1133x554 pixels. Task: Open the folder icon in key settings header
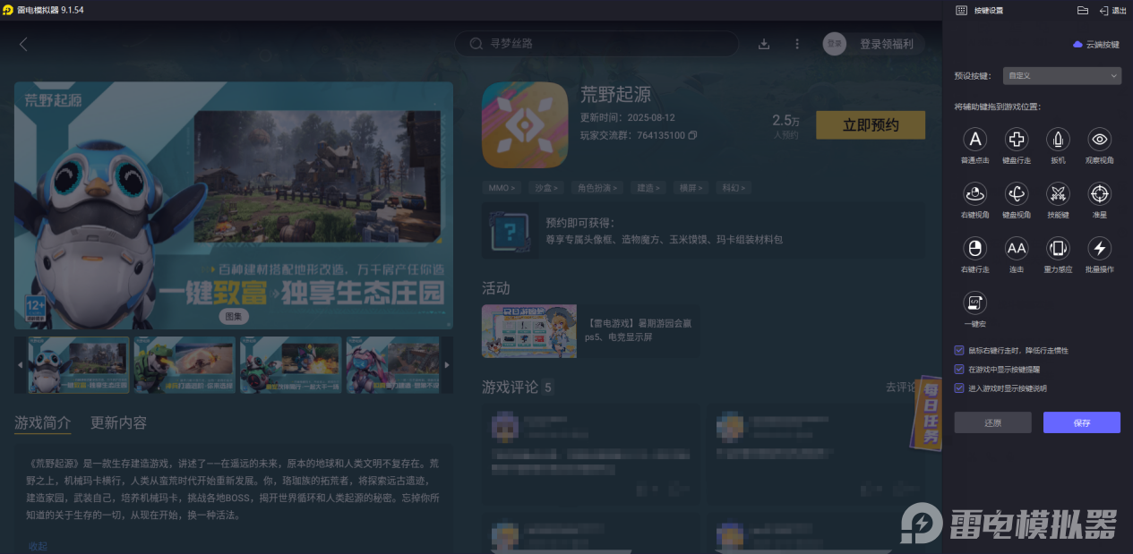(x=1082, y=10)
